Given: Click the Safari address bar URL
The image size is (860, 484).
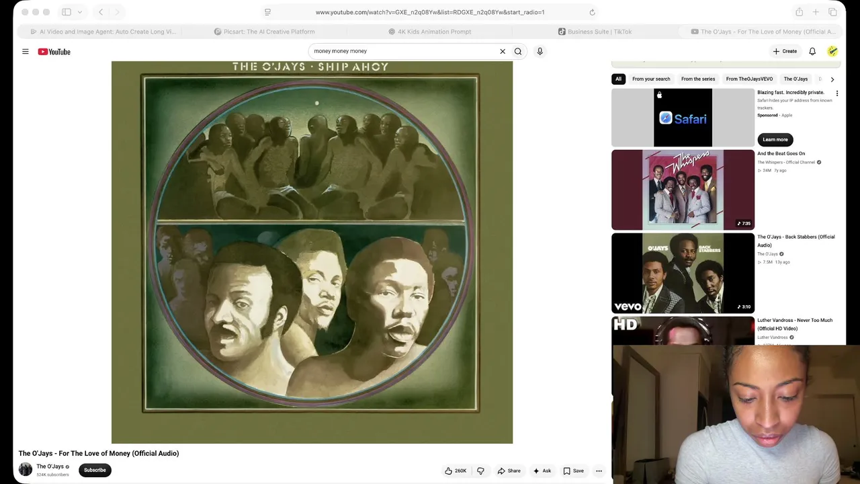Looking at the screenshot, I should pyautogui.click(x=430, y=12).
